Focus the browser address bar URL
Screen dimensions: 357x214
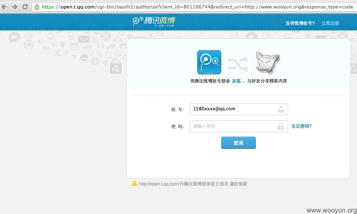pyautogui.click(x=197, y=7)
